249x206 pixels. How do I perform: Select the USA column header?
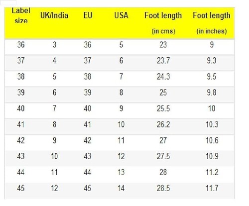121,15
